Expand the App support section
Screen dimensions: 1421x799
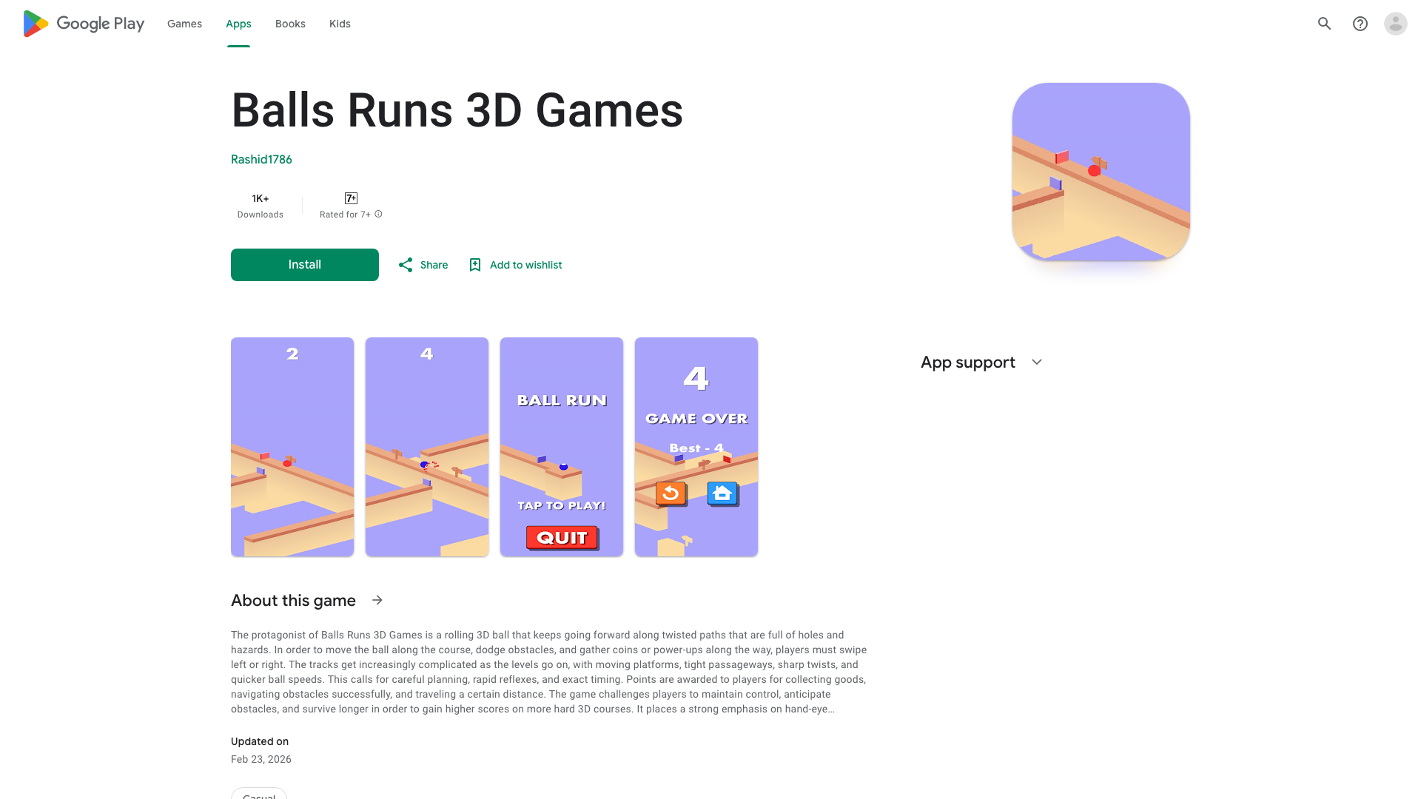(x=1037, y=363)
